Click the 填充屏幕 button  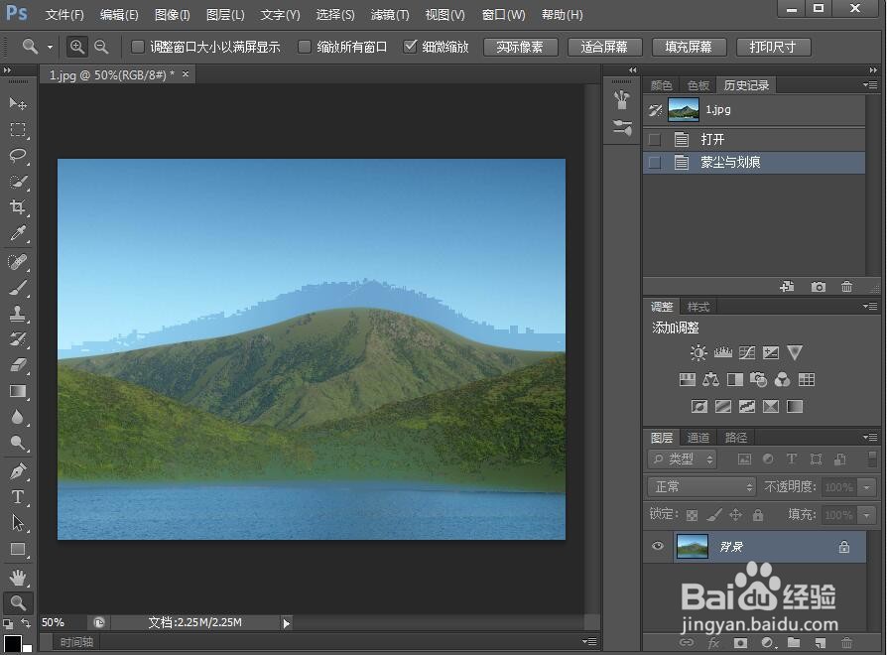[x=689, y=47]
